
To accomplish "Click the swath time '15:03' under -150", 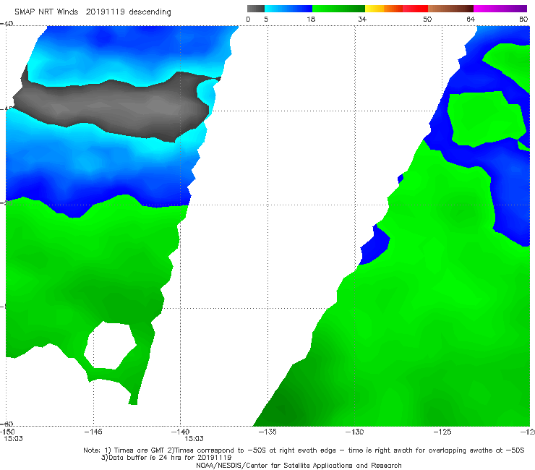I will pos(13,439).
